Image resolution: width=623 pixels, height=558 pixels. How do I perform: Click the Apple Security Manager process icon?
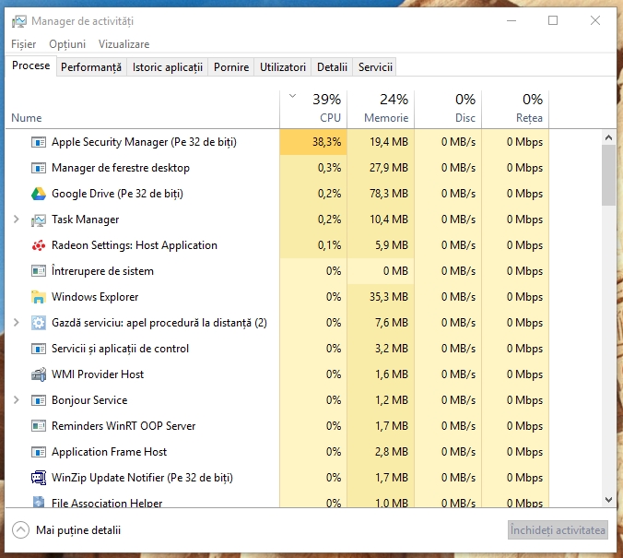coord(39,142)
